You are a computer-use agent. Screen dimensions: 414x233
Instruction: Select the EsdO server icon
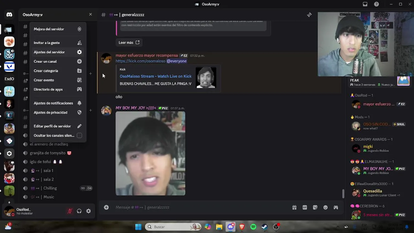pyautogui.click(x=9, y=79)
